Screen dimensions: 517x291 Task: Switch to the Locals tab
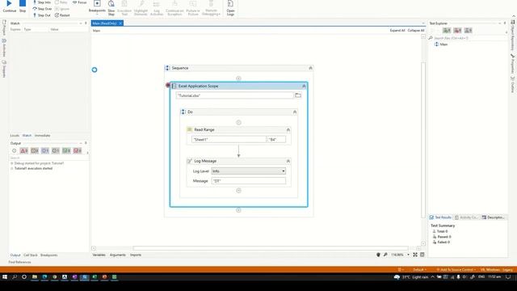coord(15,135)
